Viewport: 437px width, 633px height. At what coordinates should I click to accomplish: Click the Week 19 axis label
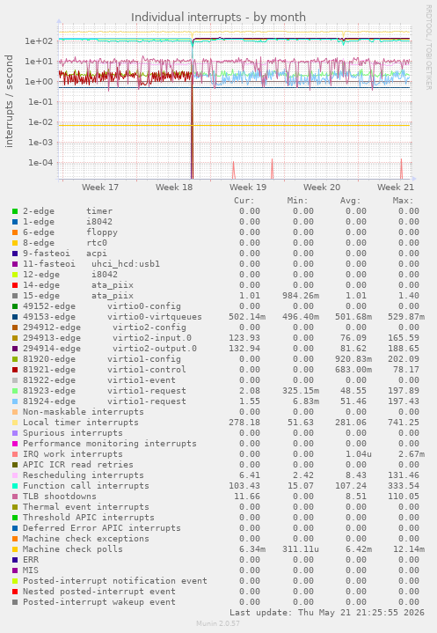click(248, 188)
